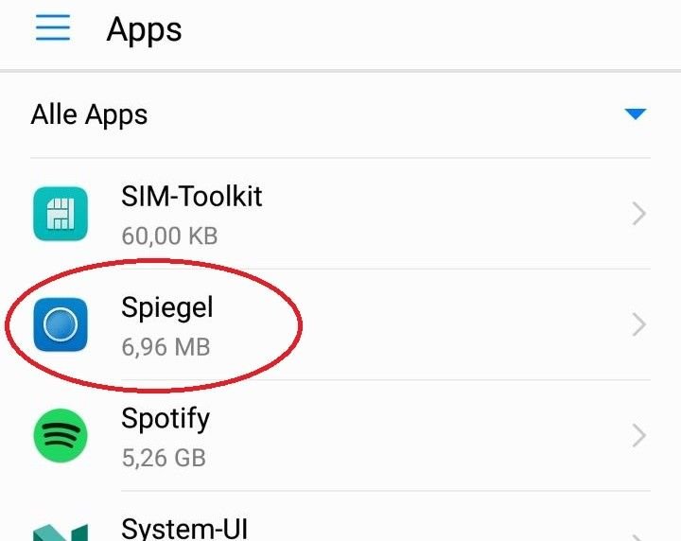Tap the teal SIM-Toolkit app icon
Image resolution: width=681 pixels, height=541 pixels.
pyautogui.click(x=61, y=214)
